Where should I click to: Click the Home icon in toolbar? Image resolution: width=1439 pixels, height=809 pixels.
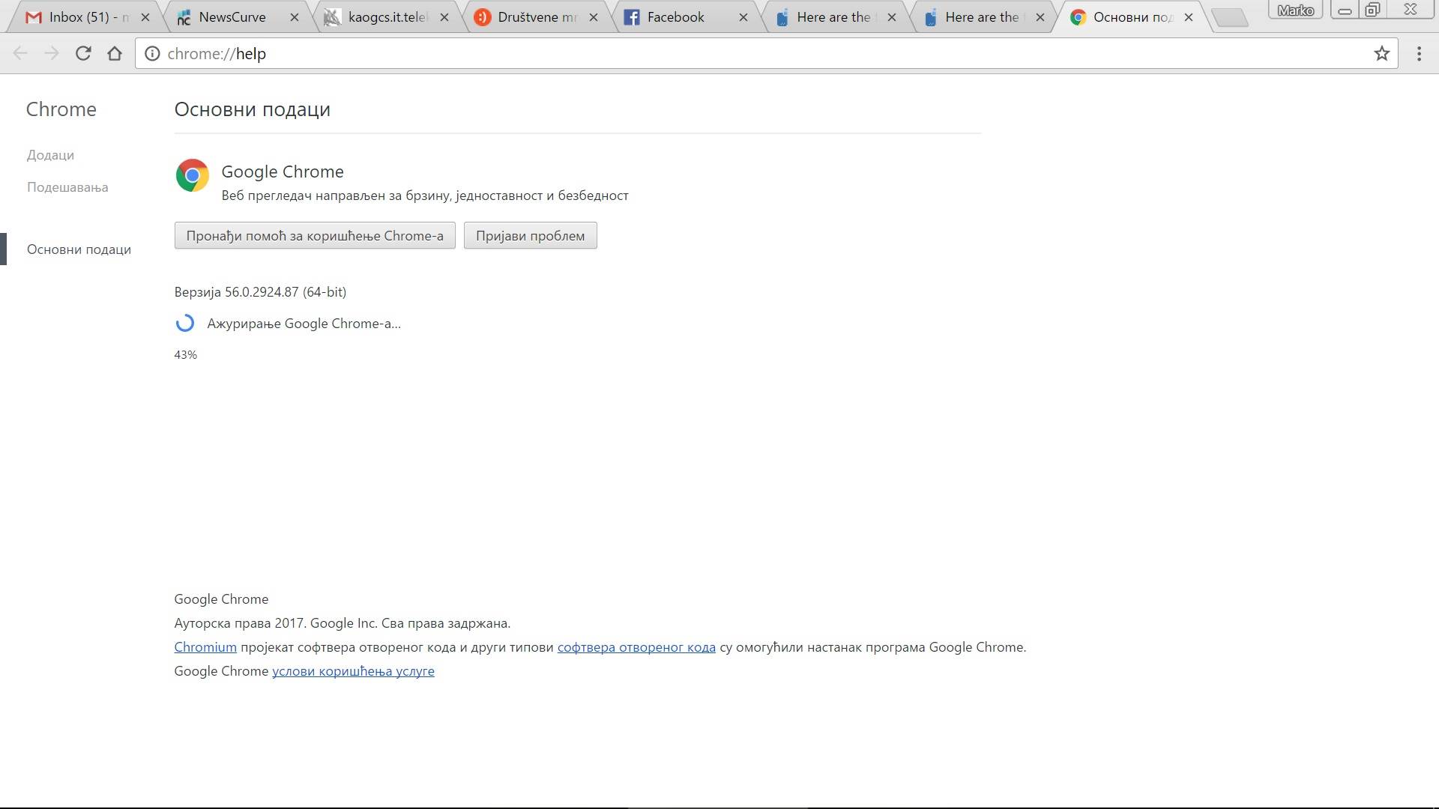(x=115, y=53)
